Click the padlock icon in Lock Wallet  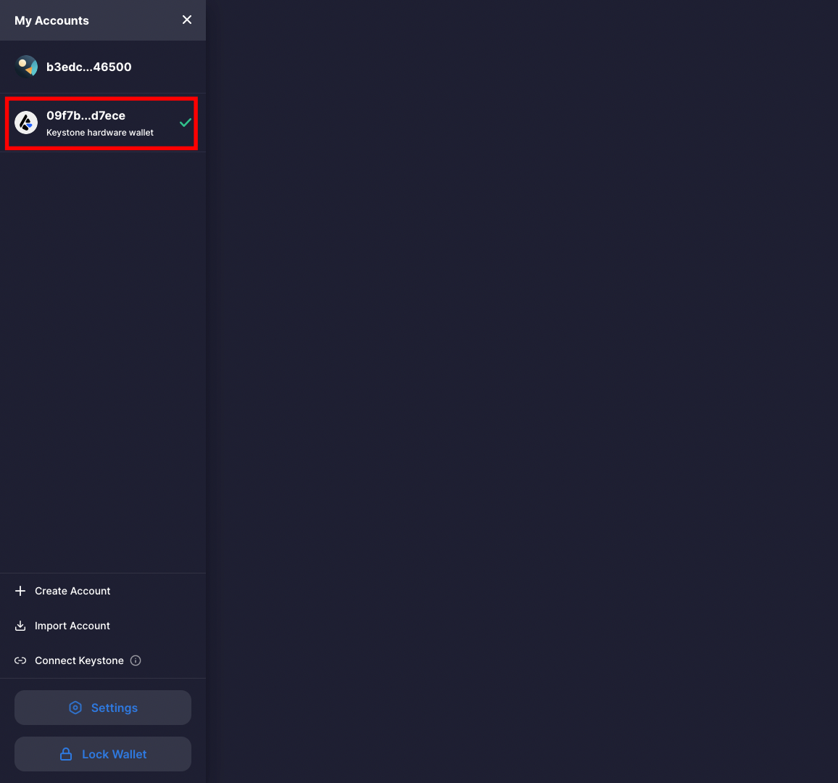click(x=66, y=754)
